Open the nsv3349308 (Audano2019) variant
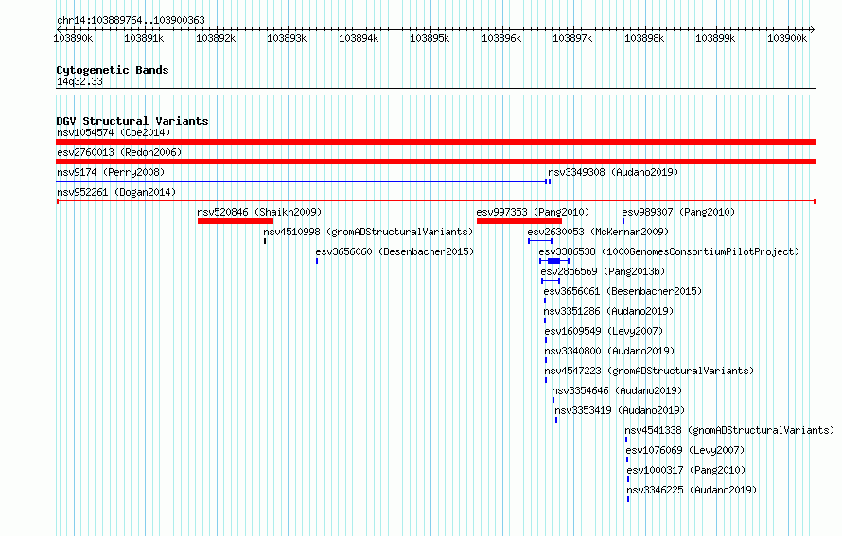842x536 pixels. (613, 172)
